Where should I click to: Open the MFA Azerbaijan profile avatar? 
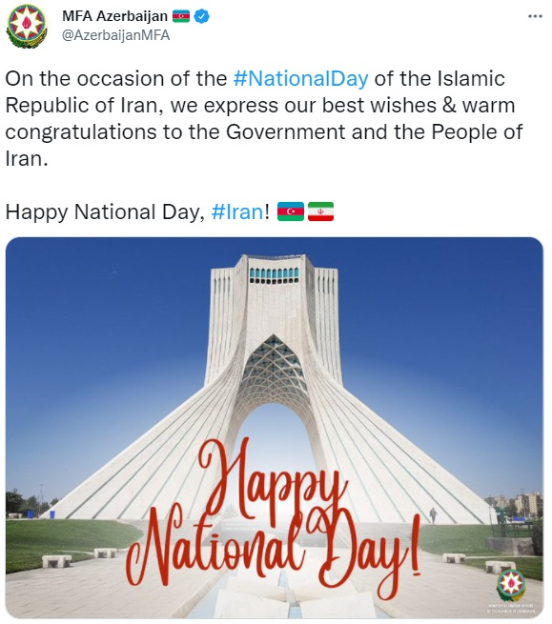pyautogui.click(x=27, y=27)
